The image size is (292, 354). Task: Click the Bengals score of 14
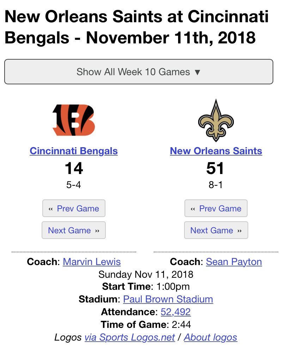coord(74,168)
